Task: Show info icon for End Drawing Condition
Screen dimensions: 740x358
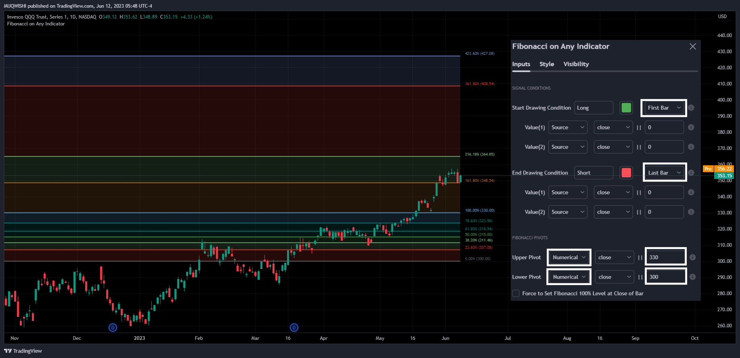Action: pyautogui.click(x=691, y=173)
